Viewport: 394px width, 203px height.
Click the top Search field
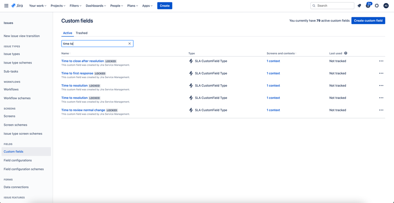pos(332,5)
